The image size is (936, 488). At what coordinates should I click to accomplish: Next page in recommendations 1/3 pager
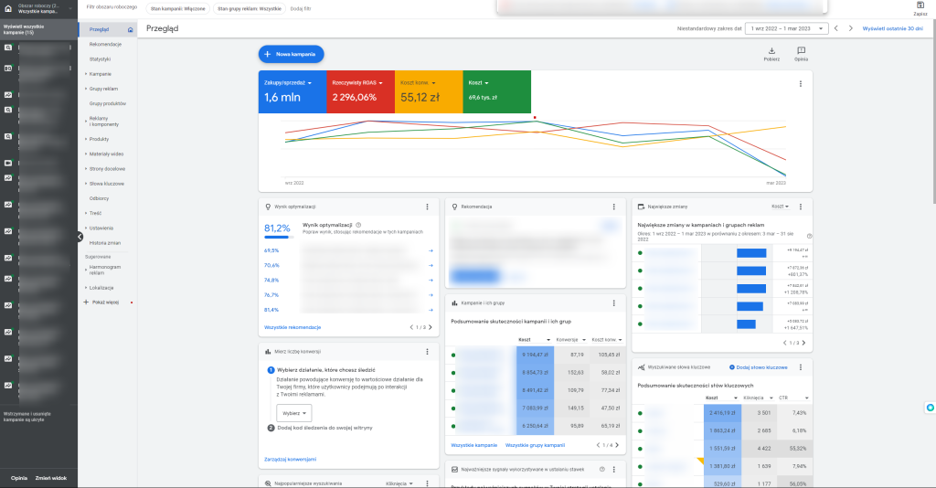click(431, 327)
